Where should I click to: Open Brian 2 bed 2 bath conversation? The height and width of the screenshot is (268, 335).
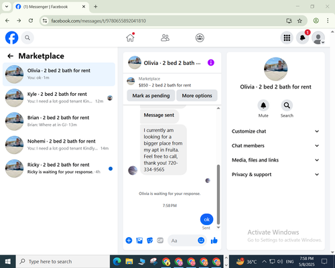59,121
